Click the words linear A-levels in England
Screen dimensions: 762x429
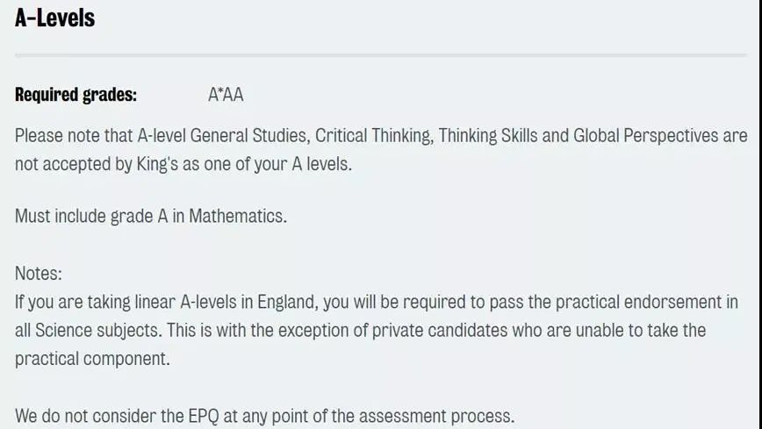pos(226,302)
